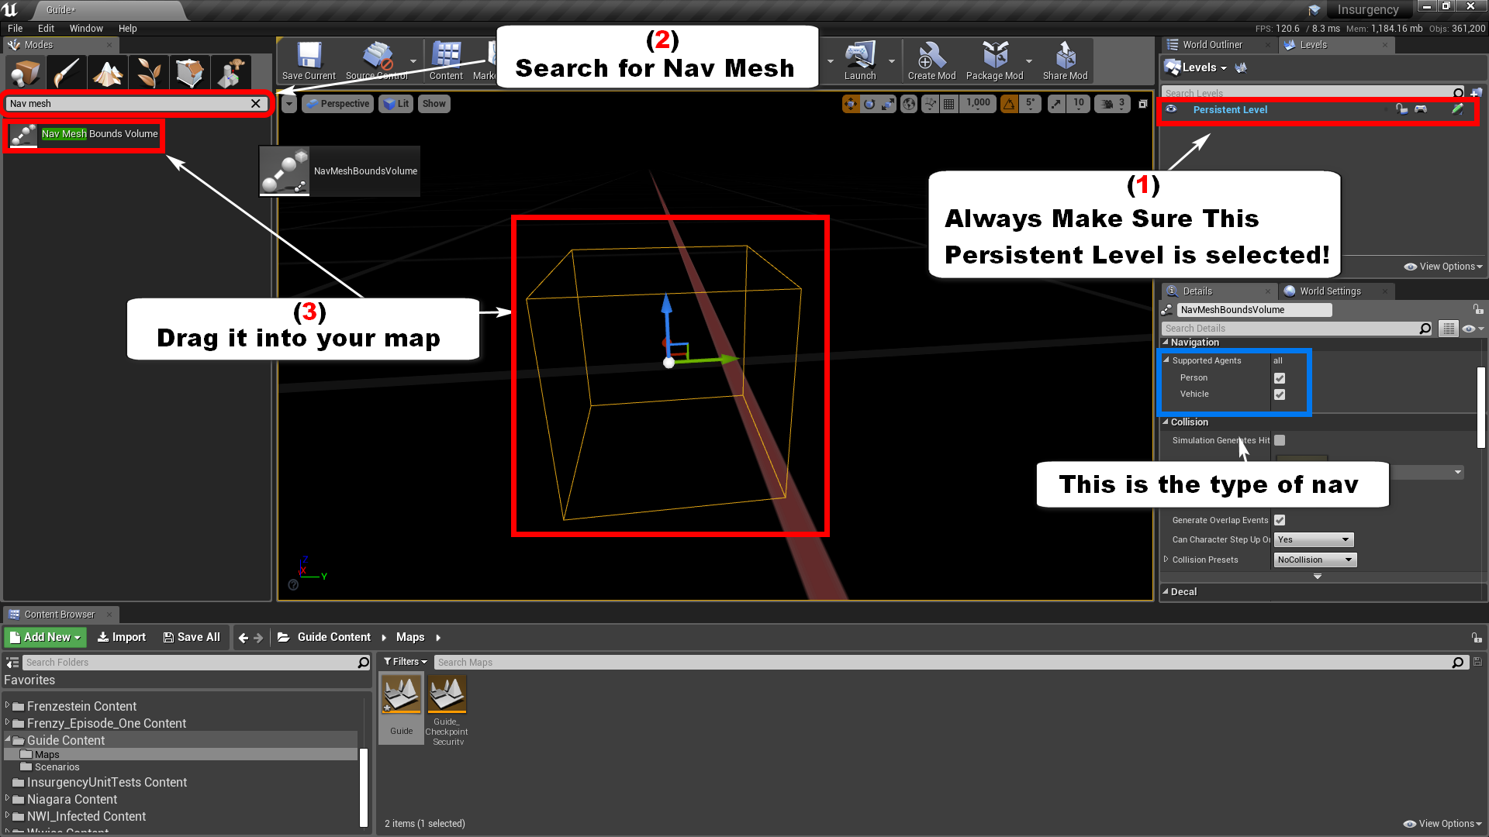Switch to the World Settings tab
This screenshot has height=837, width=1489.
pyautogui.click(x=1330, y=291)
